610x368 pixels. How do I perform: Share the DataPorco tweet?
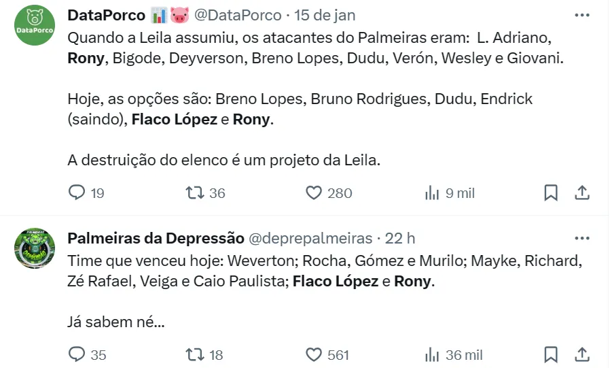point(582,193)
